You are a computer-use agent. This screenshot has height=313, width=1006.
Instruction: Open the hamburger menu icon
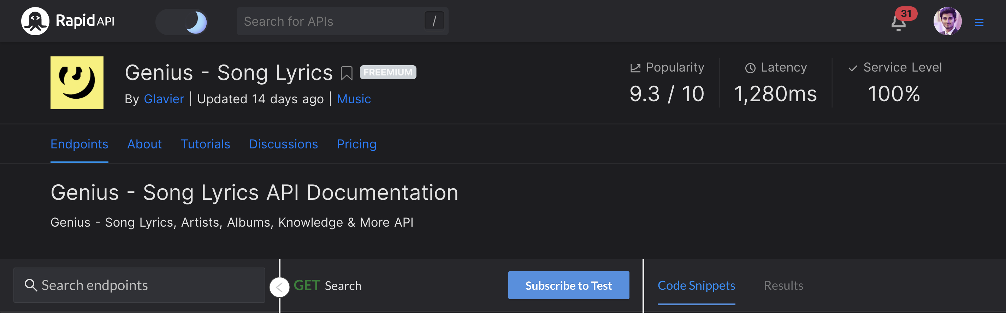coord(979,22)
